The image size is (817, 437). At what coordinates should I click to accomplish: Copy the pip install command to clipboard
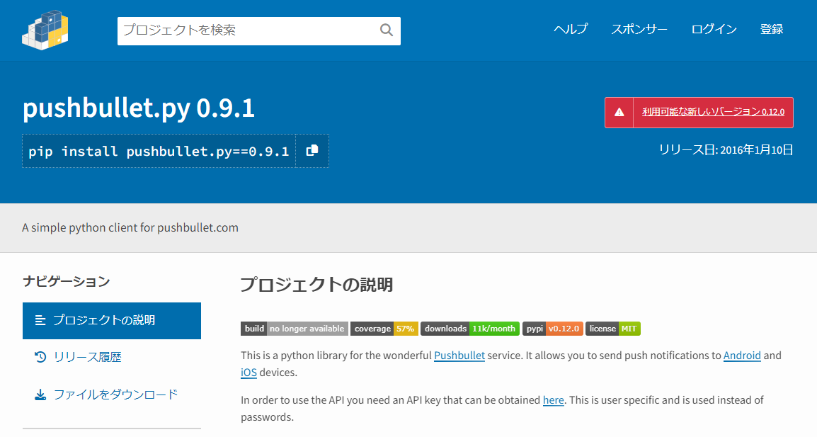(312, 151)
